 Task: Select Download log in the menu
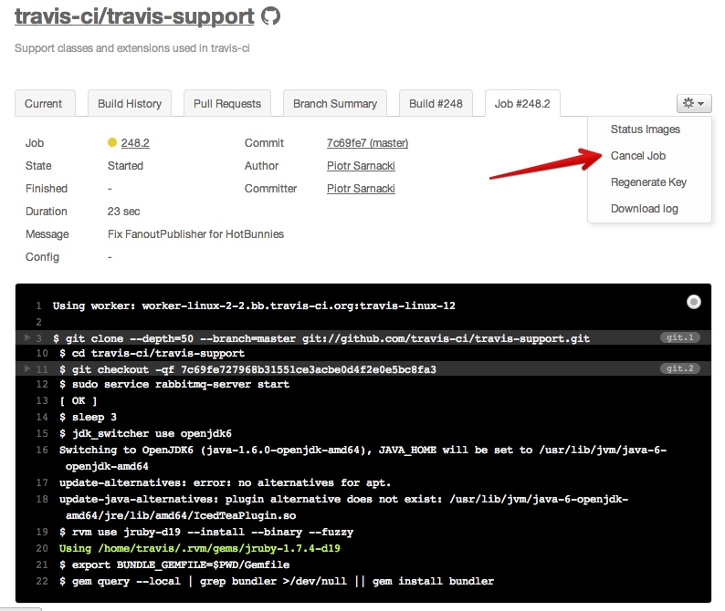(644, 208)
